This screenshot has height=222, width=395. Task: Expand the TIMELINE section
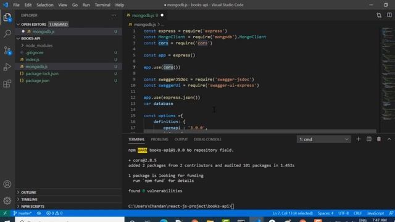pos(69,199)
